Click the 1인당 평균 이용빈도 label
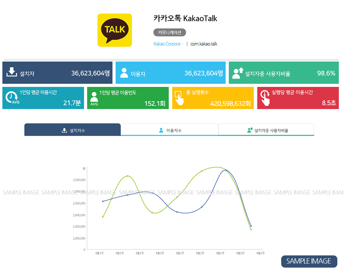 pyautogui.click(x=118, y=93)
